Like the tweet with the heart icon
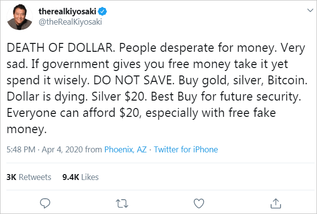 [199, 202]
